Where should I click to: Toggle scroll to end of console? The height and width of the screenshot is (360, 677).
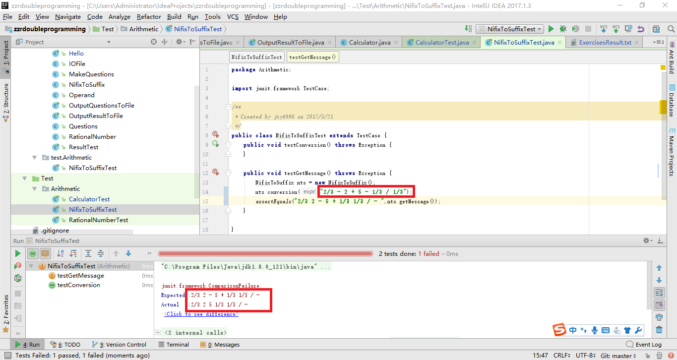coord(659,305)
